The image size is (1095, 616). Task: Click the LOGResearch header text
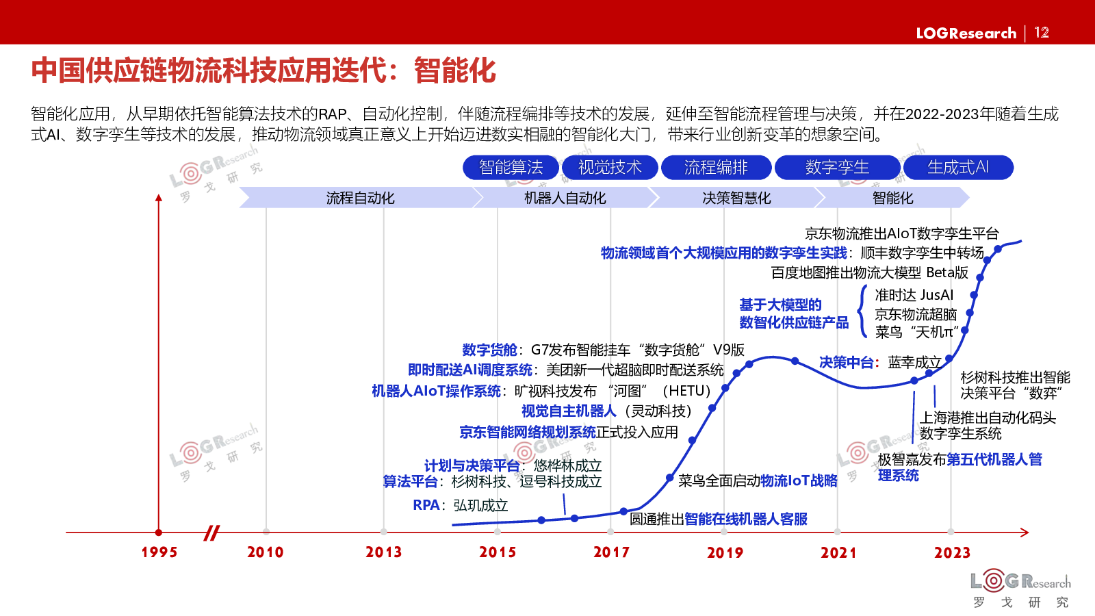pos(966,33)
